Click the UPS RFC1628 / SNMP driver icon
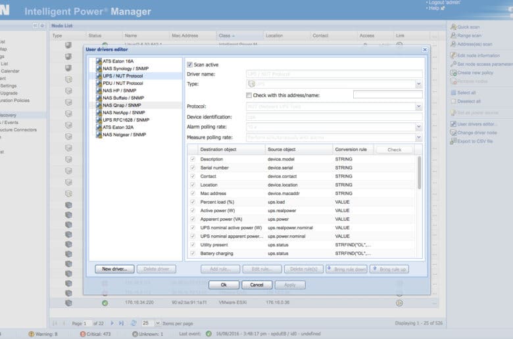Image resolution: width=513 pixels, height=339 pixels. [x=99, y=120]
